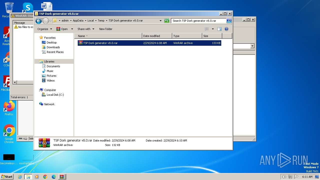The image size is (320, 180).
Task: Select TSP Dork generator v8.0.rar file
Action: (x=149, y=43)
